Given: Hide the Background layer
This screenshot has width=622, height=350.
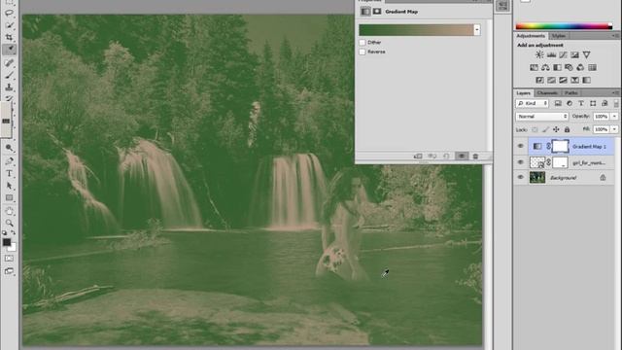Looking at the screenshot, I should (521, 177).
